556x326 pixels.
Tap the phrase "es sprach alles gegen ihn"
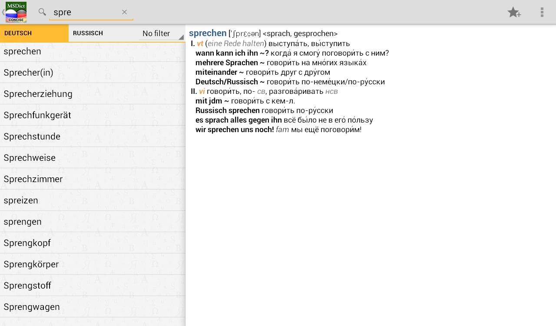click(238, 120)
